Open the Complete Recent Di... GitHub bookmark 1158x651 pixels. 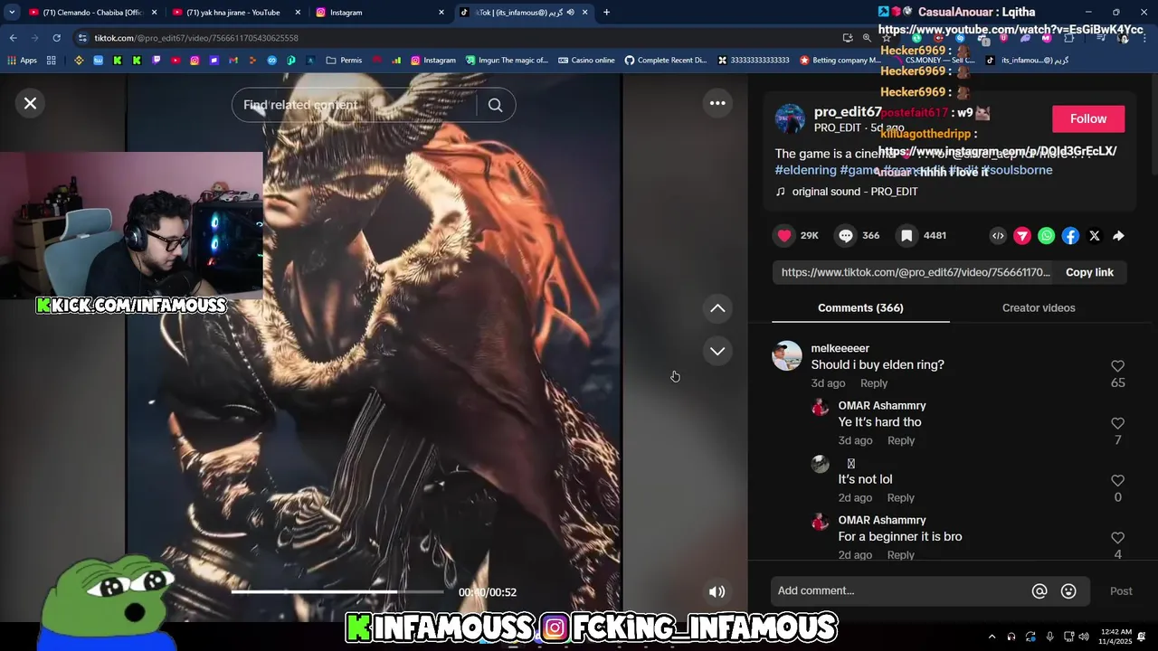(x=666, y=61)
